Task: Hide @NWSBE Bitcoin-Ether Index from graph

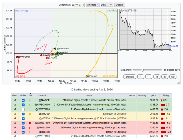Action: (x=23, y=100)
